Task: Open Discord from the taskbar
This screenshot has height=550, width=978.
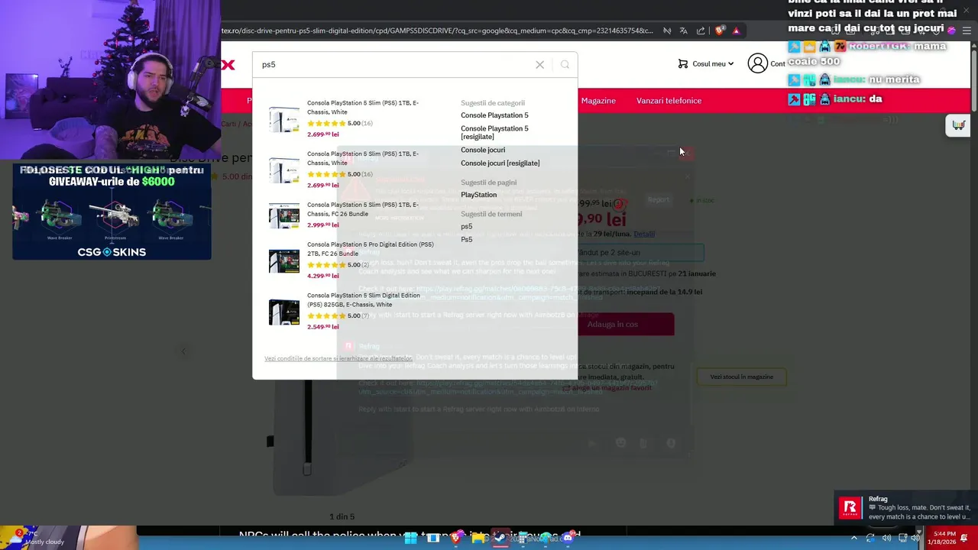Action: 568,538
